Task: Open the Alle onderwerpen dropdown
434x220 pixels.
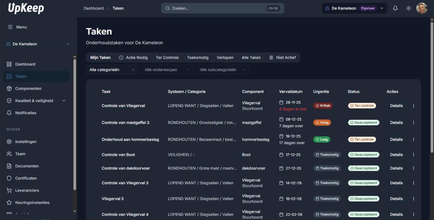Action: click(167, 69)
